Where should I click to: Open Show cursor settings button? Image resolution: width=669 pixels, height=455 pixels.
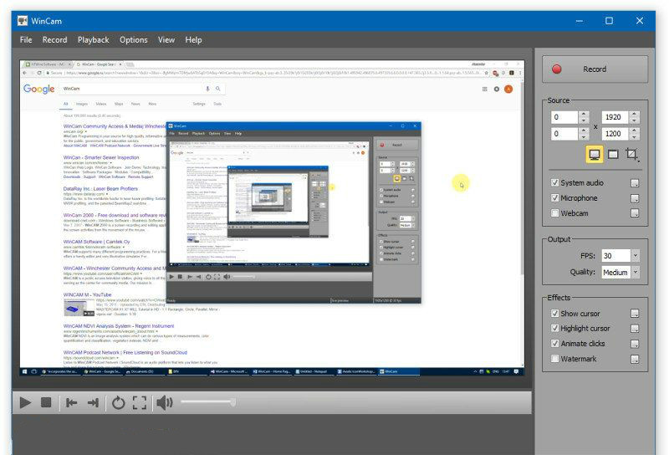pyautogui.click(x=635, y=314)
